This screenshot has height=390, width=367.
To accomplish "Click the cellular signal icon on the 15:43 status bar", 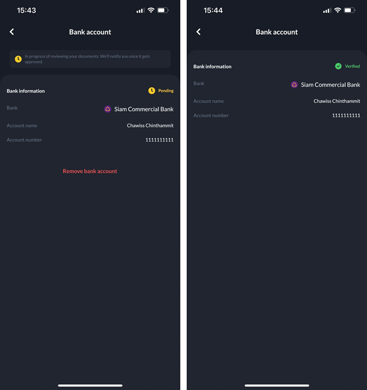I will [x=140, y=10].
